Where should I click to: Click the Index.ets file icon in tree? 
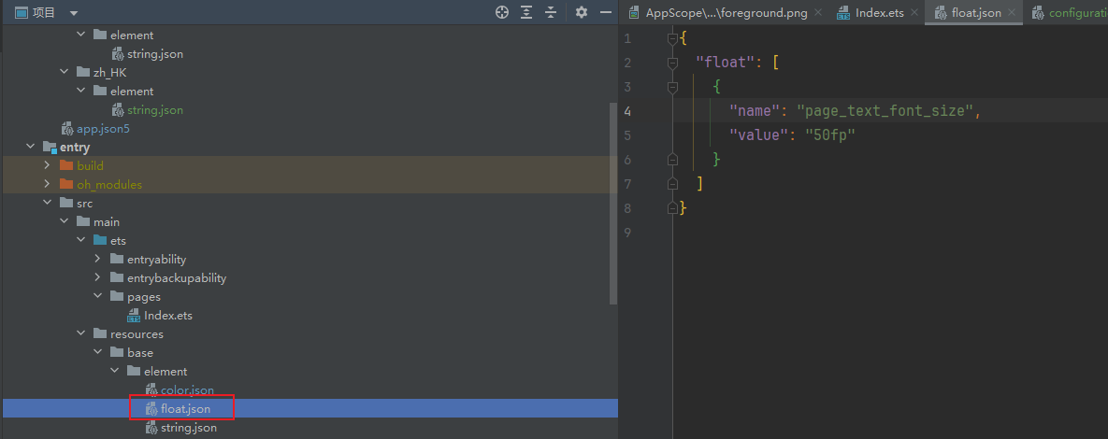(134, 316)
